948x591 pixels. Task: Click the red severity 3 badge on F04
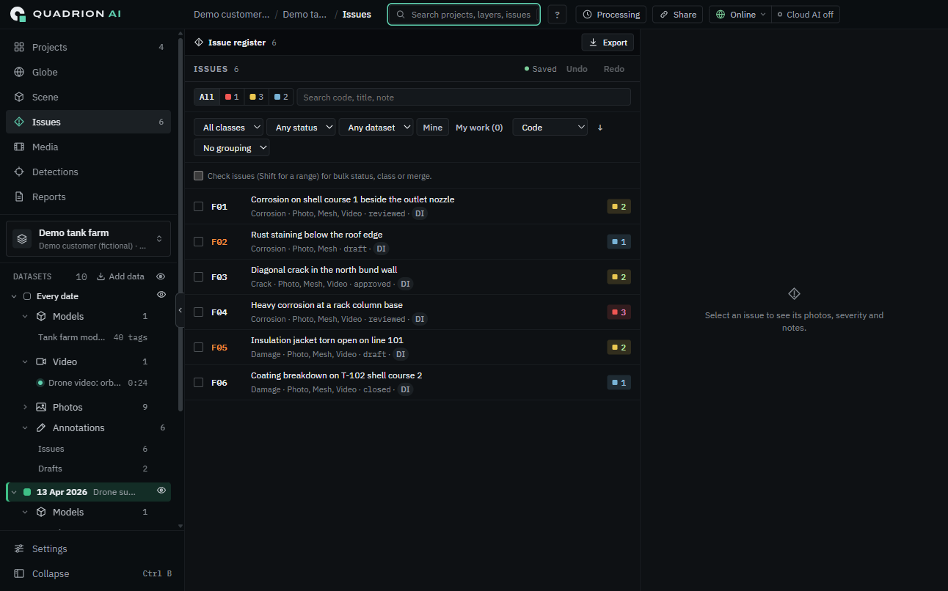(619, 312)
